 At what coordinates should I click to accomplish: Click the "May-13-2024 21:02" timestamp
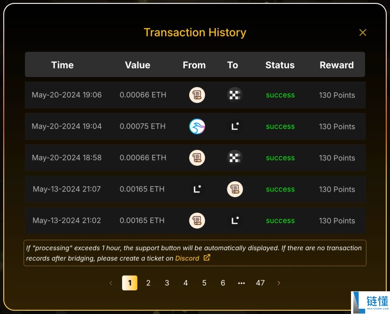[67, 220]
